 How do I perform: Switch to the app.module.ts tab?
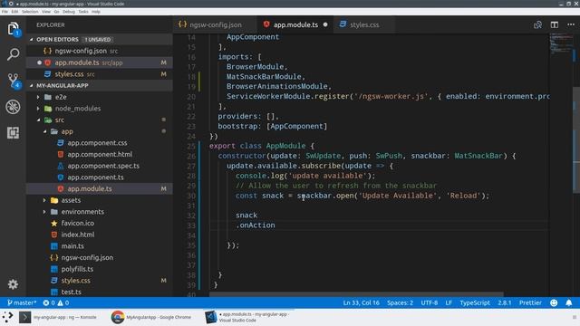(x=295, y=24)
